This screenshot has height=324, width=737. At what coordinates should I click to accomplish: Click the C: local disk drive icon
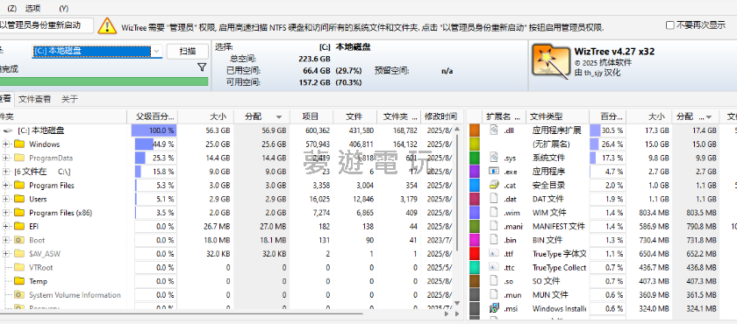pos(8,130)
